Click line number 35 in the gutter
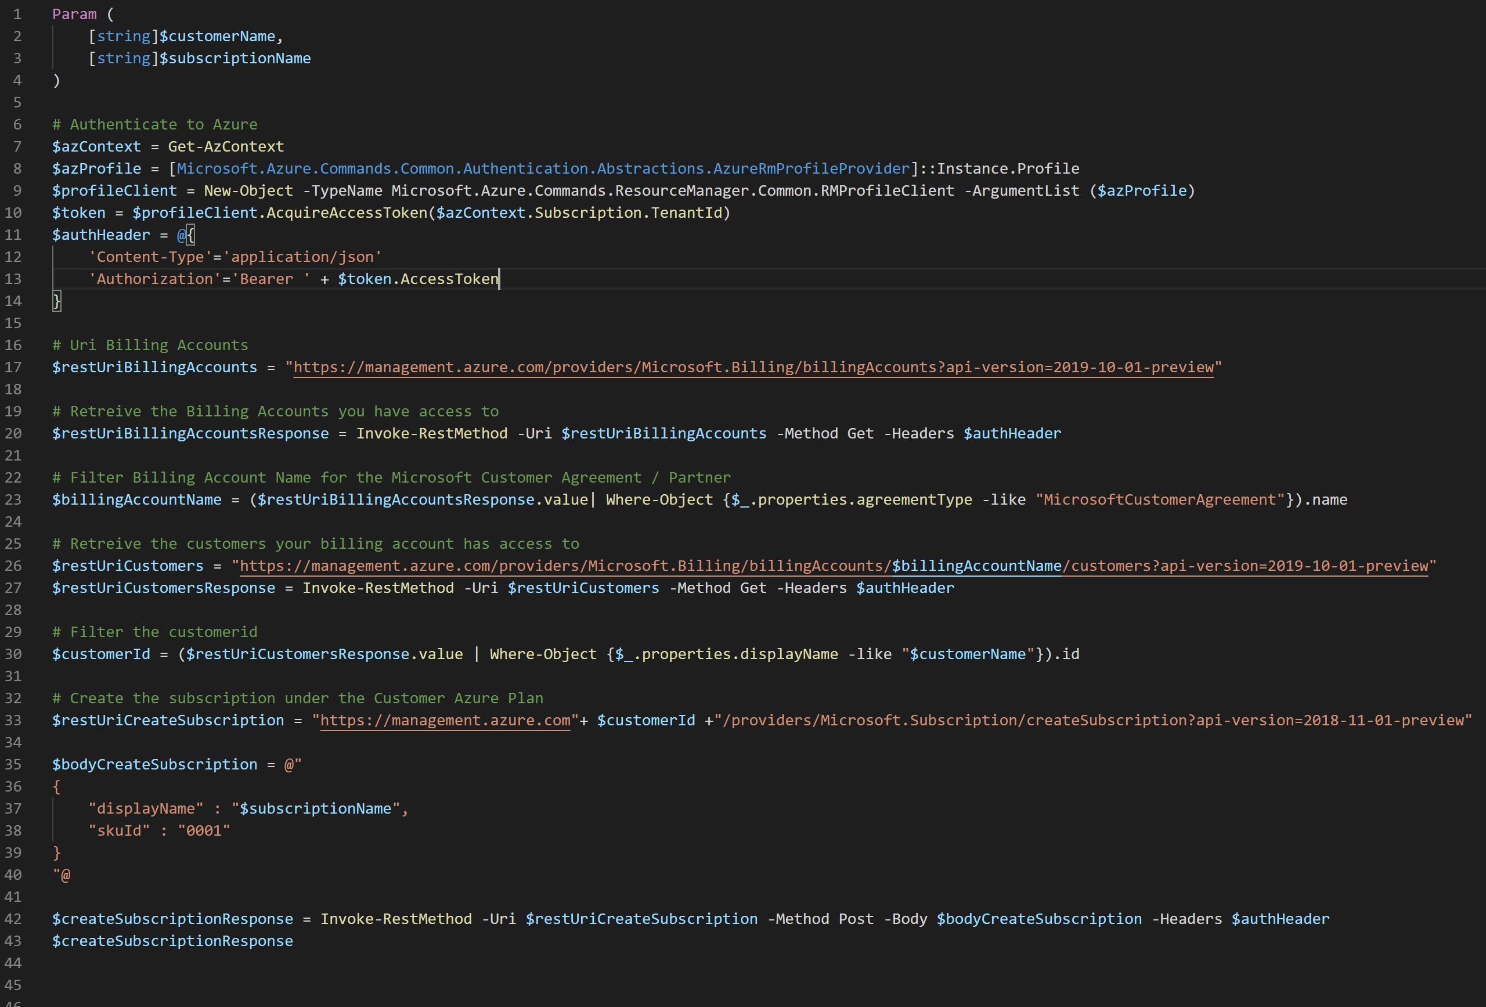1486x1007 pixels. click(13, 764)
